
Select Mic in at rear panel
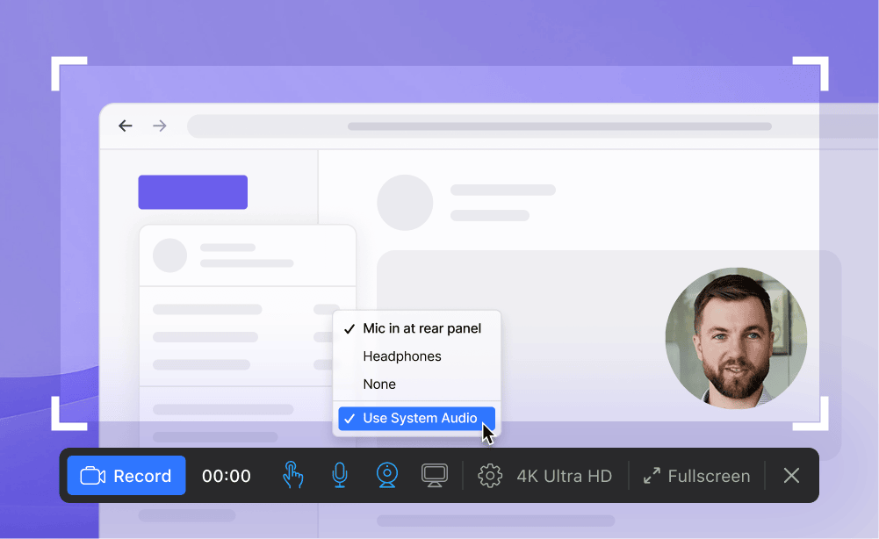click(421, 328)
